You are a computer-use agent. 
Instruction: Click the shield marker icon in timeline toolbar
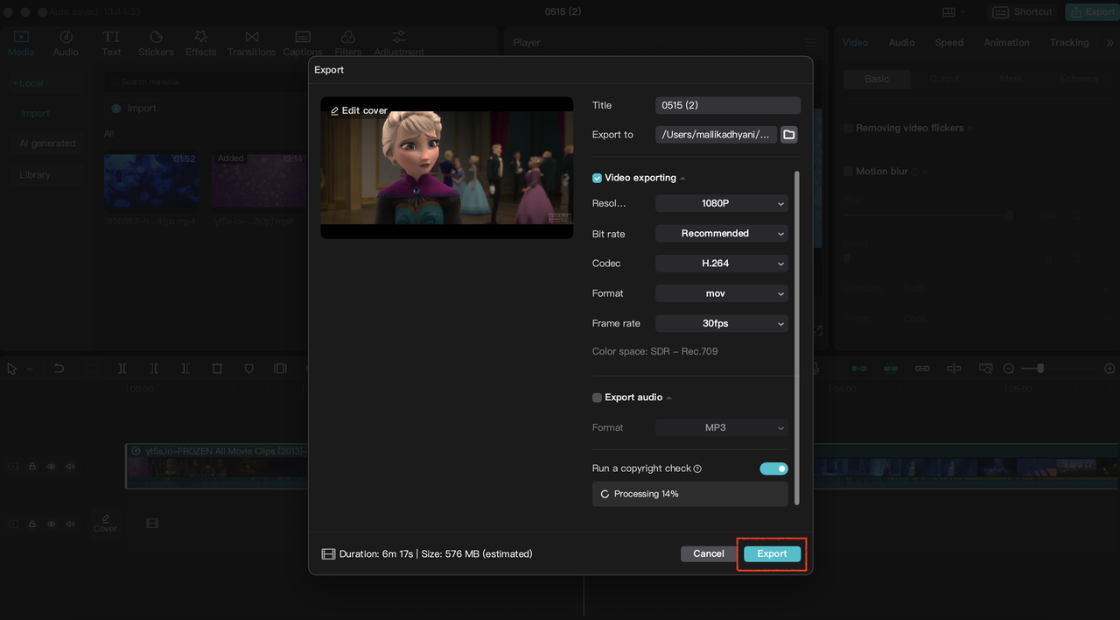[x=248, y=369]
